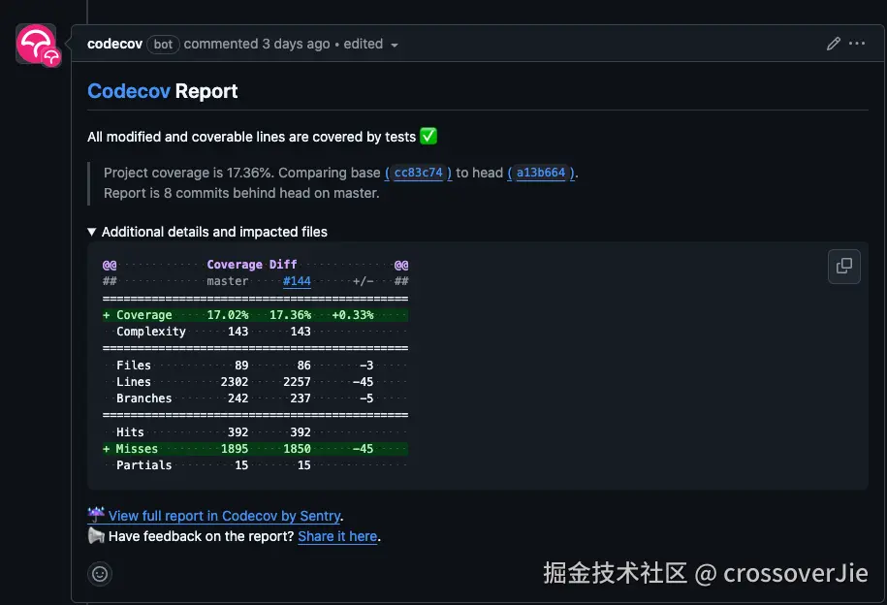Click the Misses row label
Screen dimensions: 887x605
(137, 448)
